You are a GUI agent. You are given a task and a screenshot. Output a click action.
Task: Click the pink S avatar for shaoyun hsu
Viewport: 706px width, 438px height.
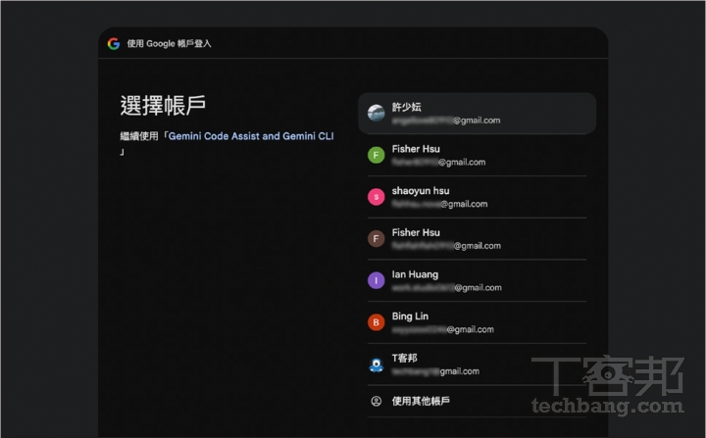[x=376, y=197]
